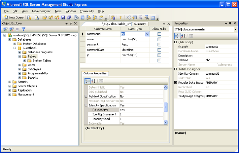Open the commentid data type dropdown
Screen dimensions: 239x153
(x=147, y=34)
